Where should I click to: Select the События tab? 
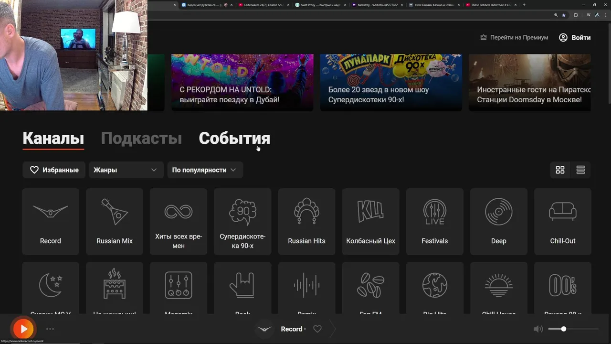(234, 139)
